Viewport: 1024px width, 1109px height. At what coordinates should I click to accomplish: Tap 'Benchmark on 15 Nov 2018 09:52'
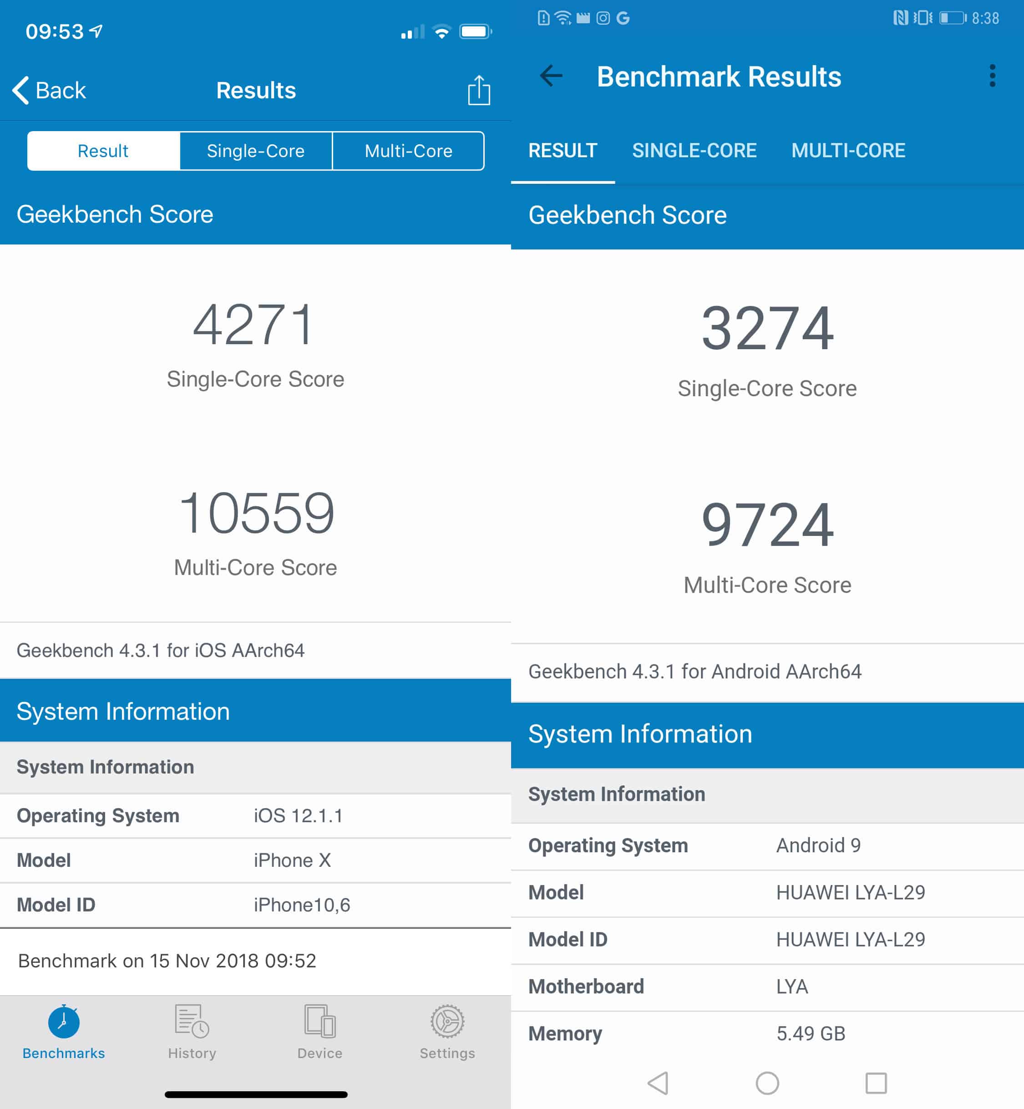pos(167,961)
